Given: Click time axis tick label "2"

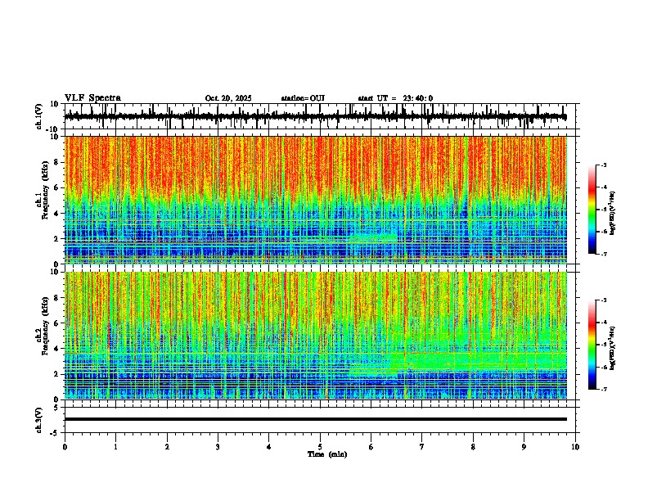Looking at the screenshot, I should click(x=167, y=447).
